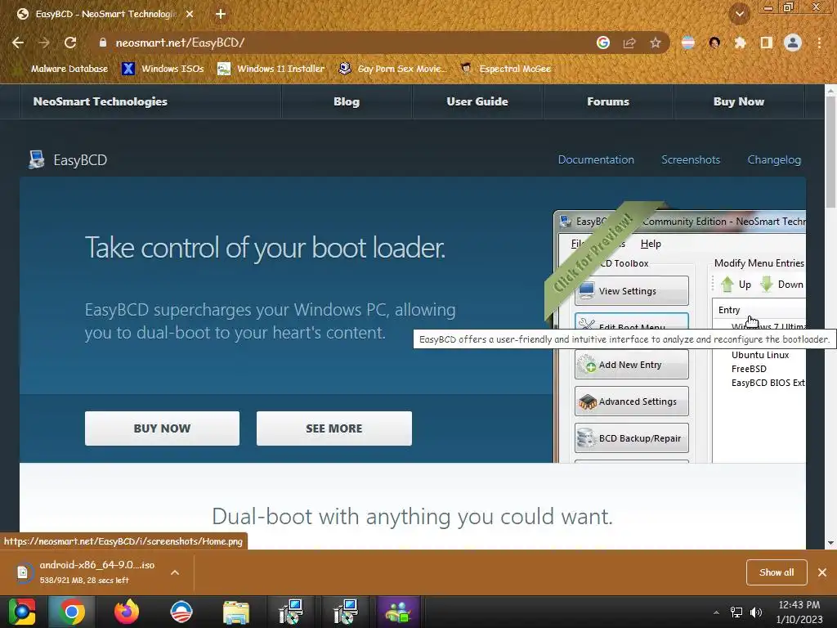Open the network tray icon
The height and width of the screenshot is (628, 837).
pyautogui.click(x=736, y=612)
